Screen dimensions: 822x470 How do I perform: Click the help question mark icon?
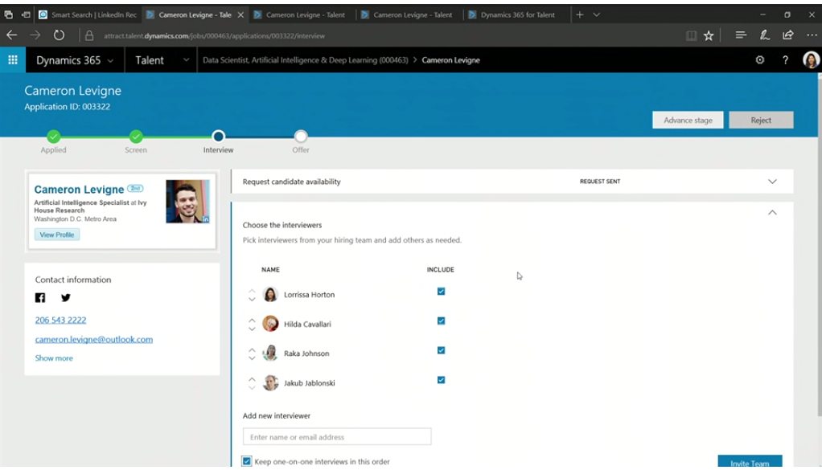point(785,60)
